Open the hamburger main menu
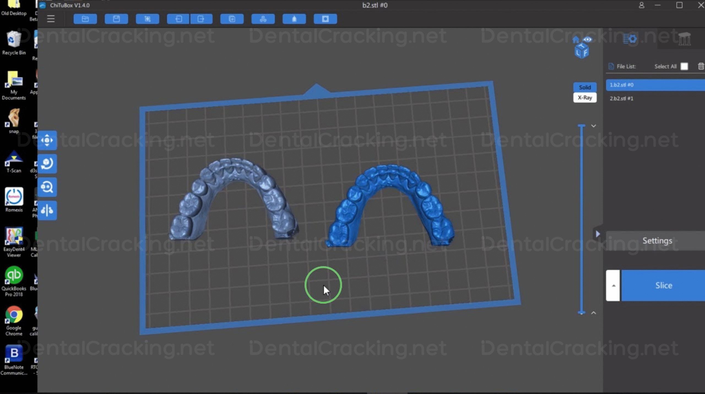705x394 pixels. click(51, 19)
